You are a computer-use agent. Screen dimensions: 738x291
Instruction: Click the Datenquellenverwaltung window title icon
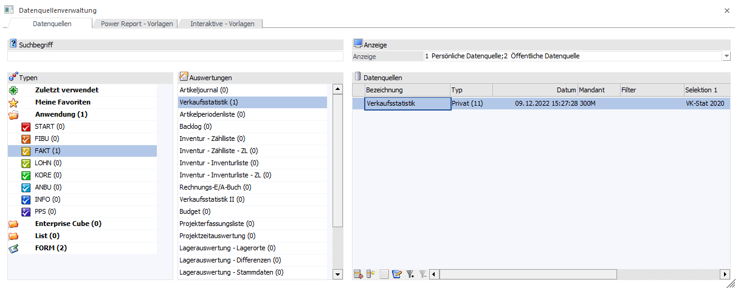pyautogui.click(x=9, y=10)
